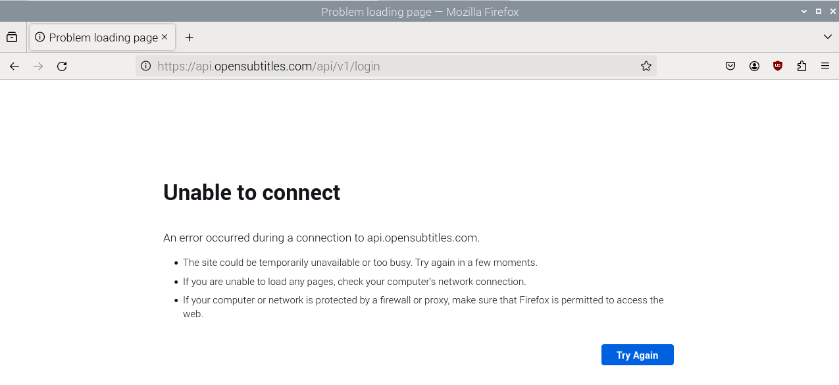Save page to Pocket
This screenshot has width=839, height=385.
[x=730, y=66]
